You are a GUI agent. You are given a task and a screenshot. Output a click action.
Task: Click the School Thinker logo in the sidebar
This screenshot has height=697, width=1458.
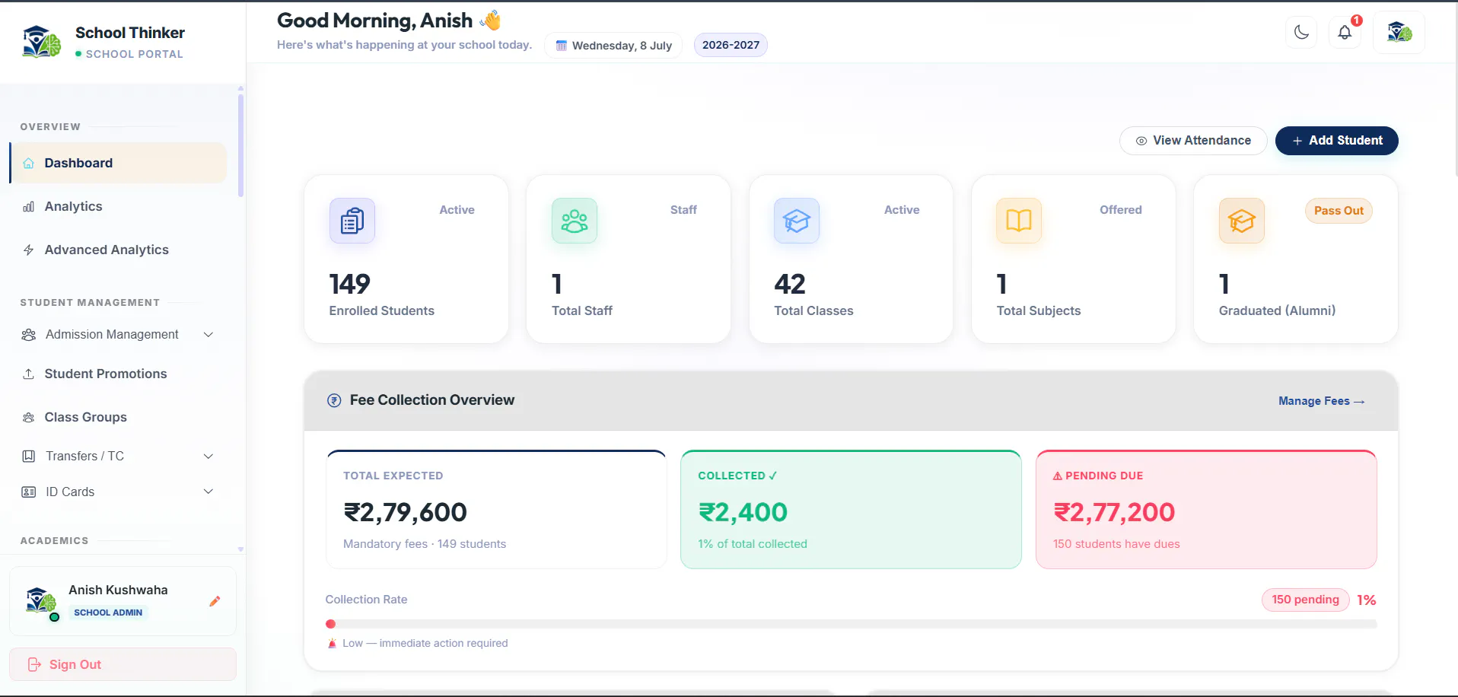click(x=41, y=42)
